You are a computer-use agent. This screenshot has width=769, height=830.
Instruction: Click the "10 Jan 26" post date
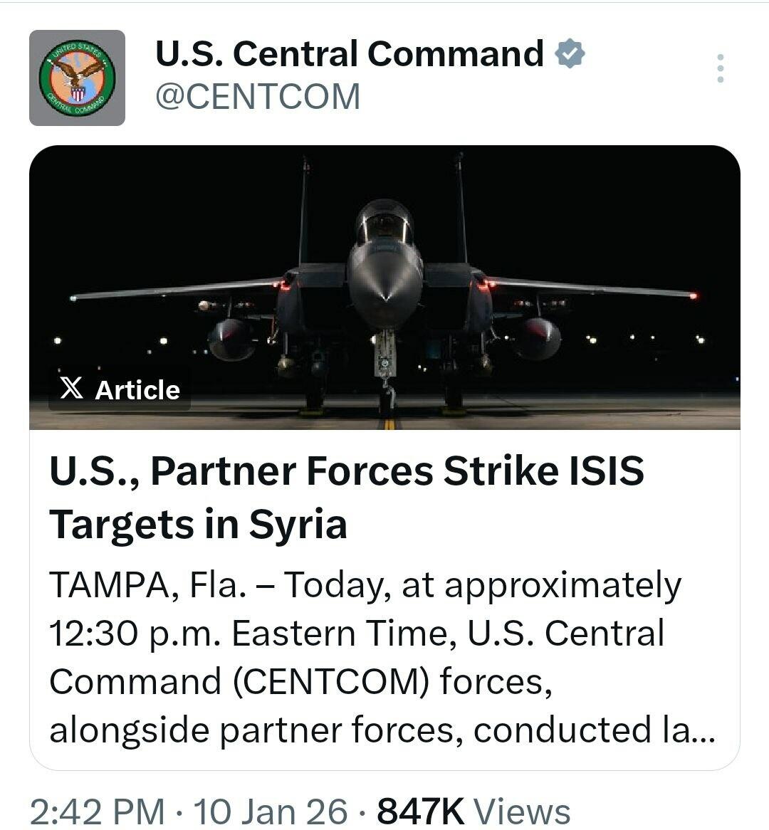(271, 811)
